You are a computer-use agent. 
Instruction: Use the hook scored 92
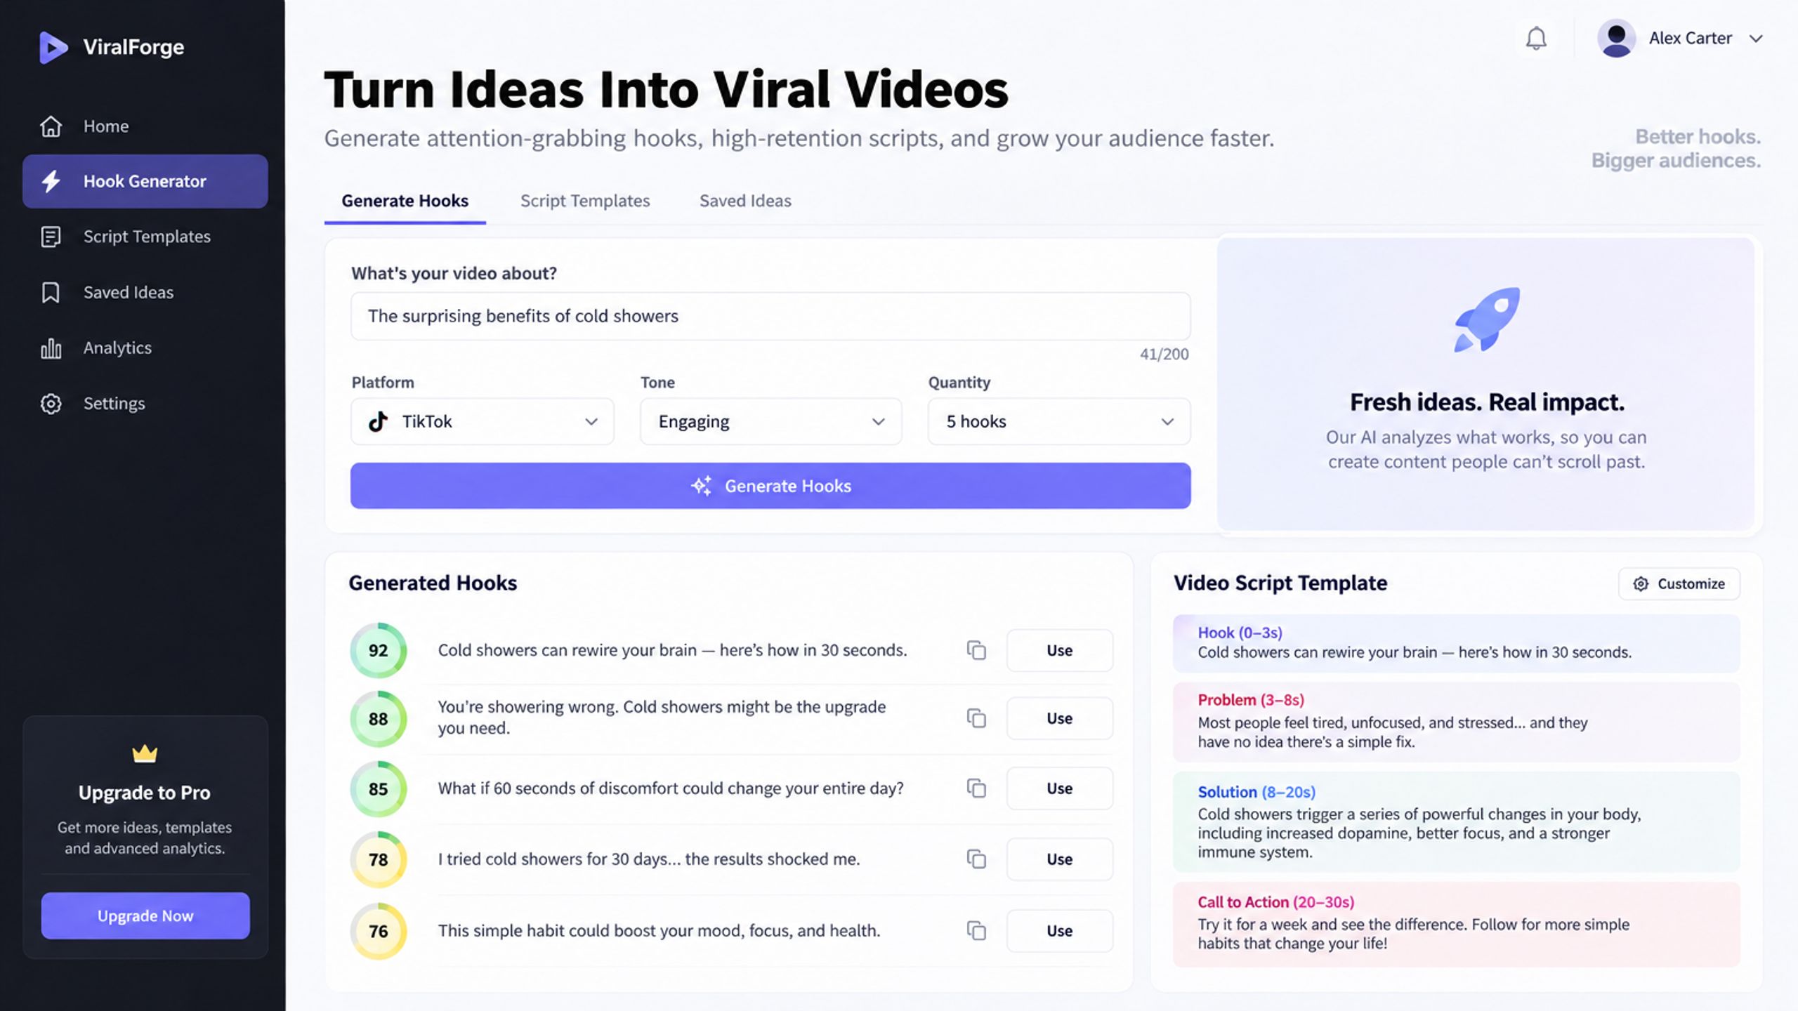tap(1060, 650)
